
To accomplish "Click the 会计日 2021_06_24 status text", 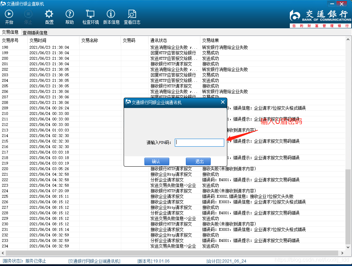I will (x=226, y=261).
